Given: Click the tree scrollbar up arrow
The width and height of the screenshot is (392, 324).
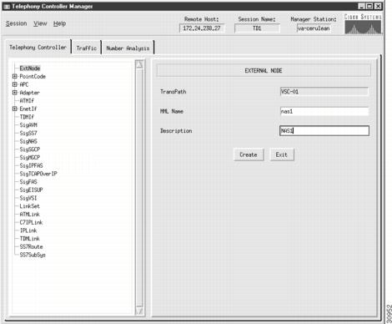Looking at the screenshot, I should tap(139, 64).
